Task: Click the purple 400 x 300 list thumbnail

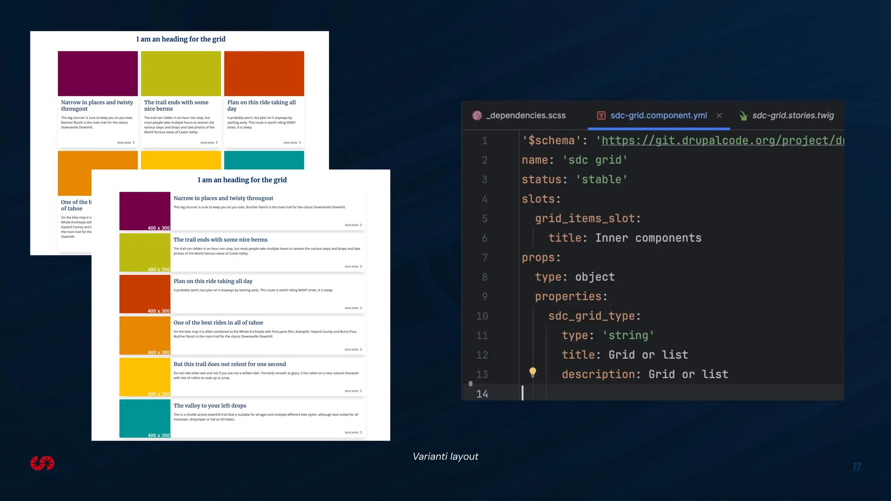Action: click(x=145, y=211)
